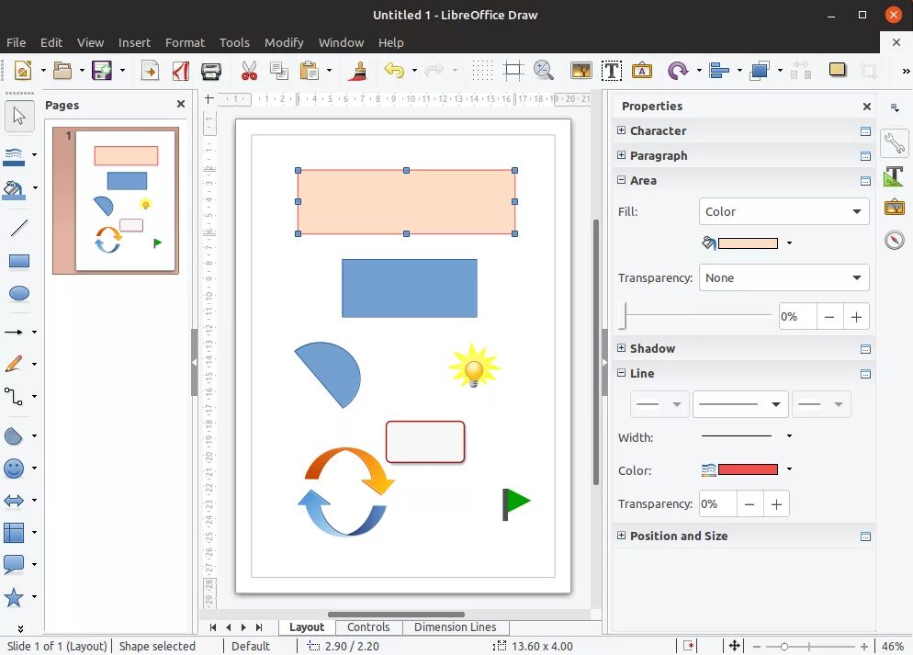
Task: Click the Cut scissors icon
Action: [249, 71]
